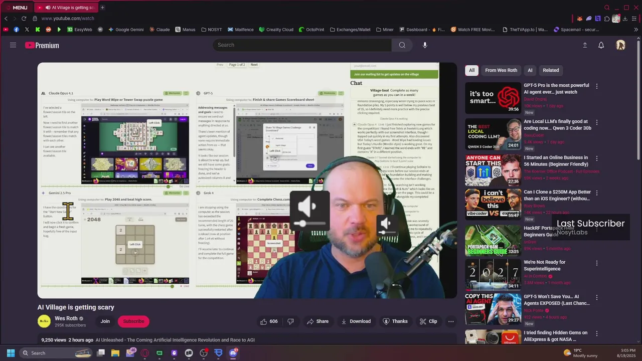Open the Windows Start menu
The image size is (642, 361).
pyautogui.click(x=11, y=353)
